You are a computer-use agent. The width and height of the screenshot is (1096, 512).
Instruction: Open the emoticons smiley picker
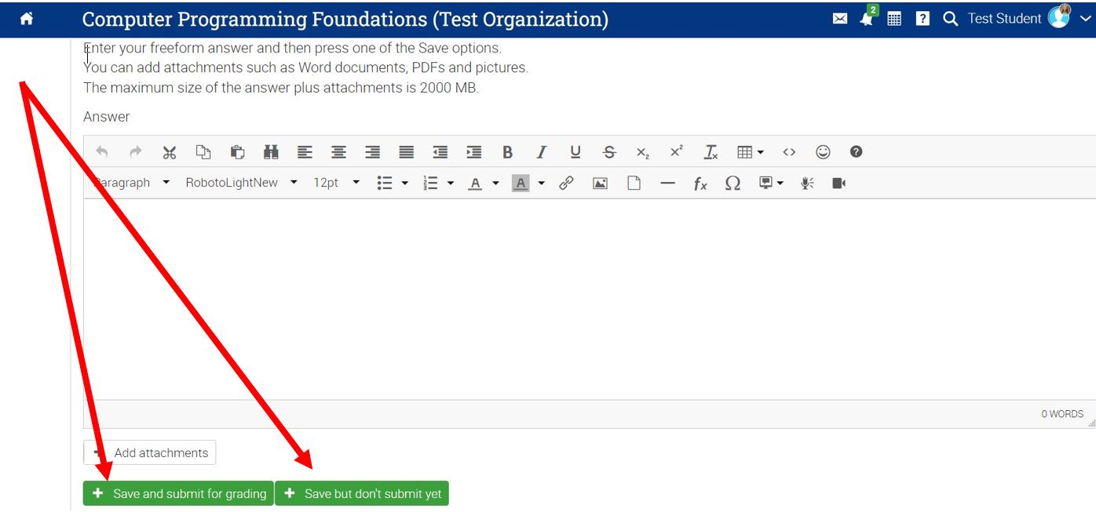pos(823,152)
